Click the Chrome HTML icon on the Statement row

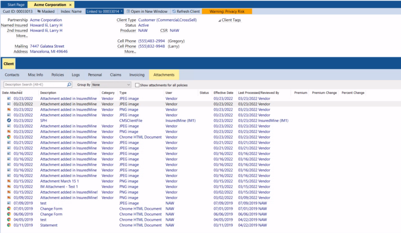click(x=9, y=225)
